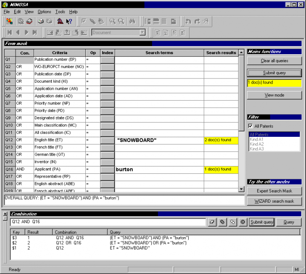This screenshot has width=306, height=274.
Task: Click the linked circles OR icon in Combination
Action: tap(232, 222)
